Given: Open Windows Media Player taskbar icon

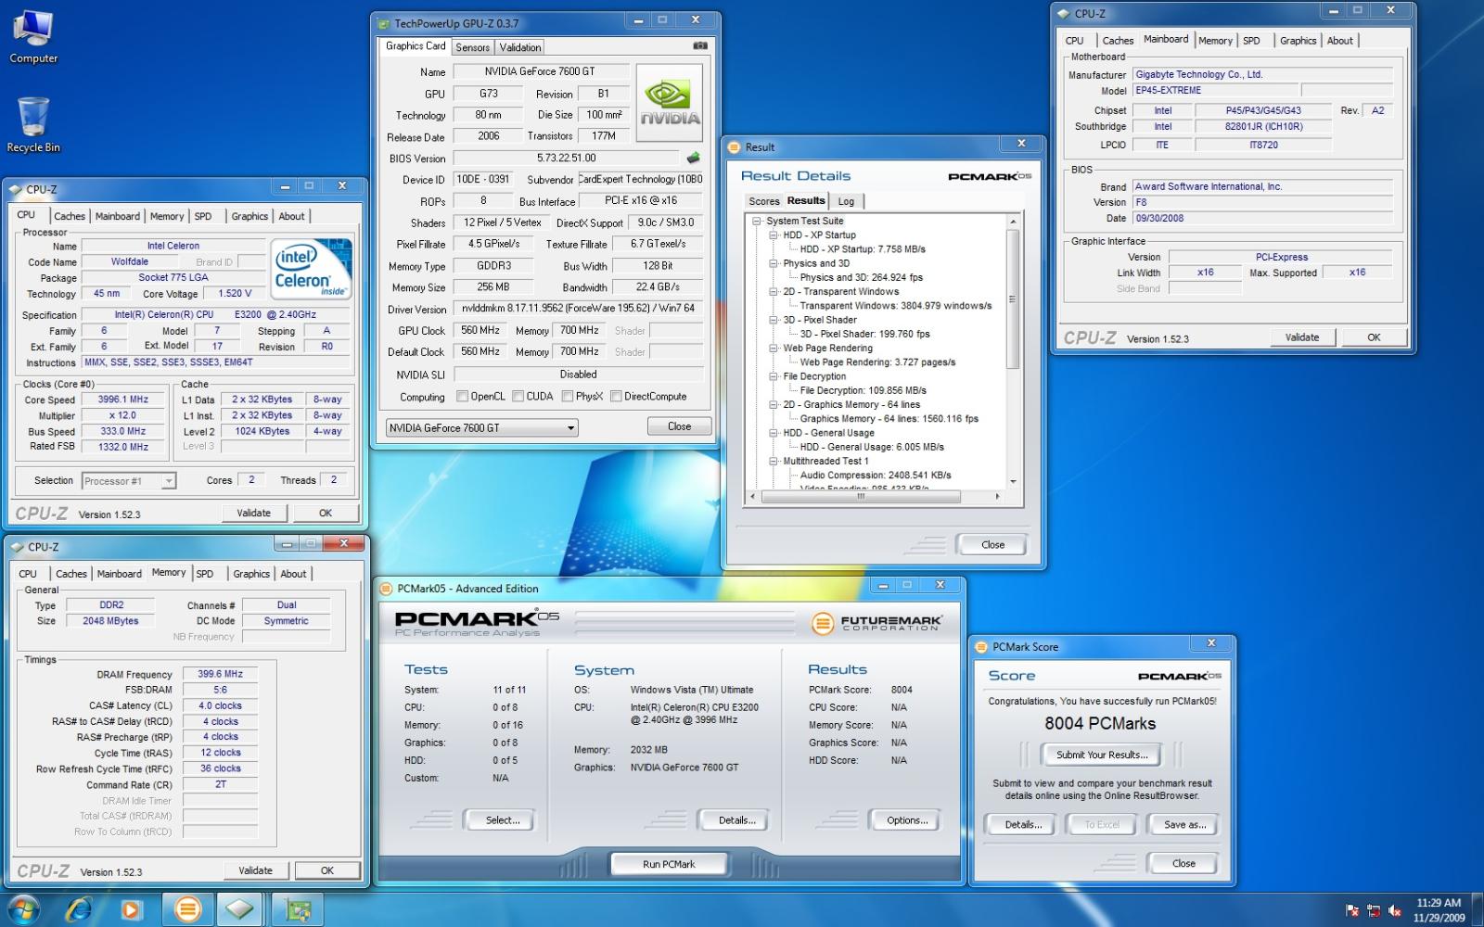Looking at the screenshot, I should (130, 909).
